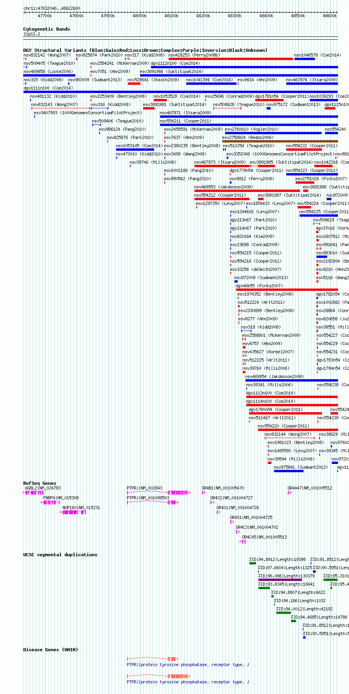This screenshot has width=349, height=694.
Task: Click the Cytogenetic Bands track heading
Action: pyautogui.click(x=47, y=29)
